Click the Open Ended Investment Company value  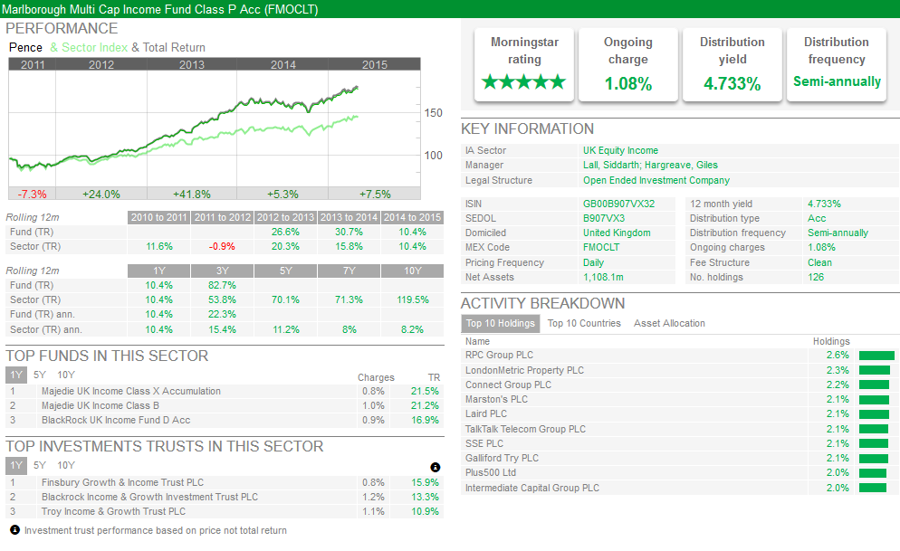pos(656,180)
